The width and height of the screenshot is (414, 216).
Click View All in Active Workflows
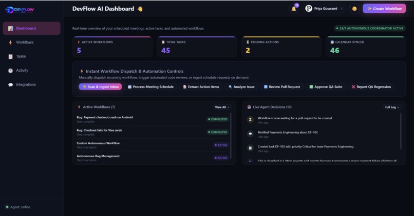pos(222,107)
